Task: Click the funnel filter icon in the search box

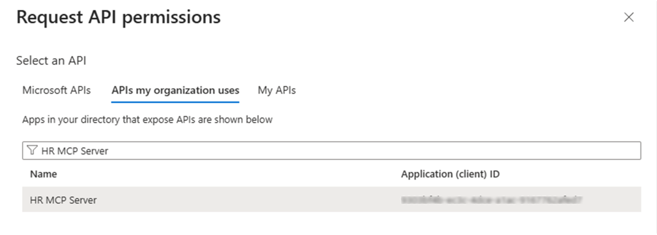Action: [x=32, y=150]
